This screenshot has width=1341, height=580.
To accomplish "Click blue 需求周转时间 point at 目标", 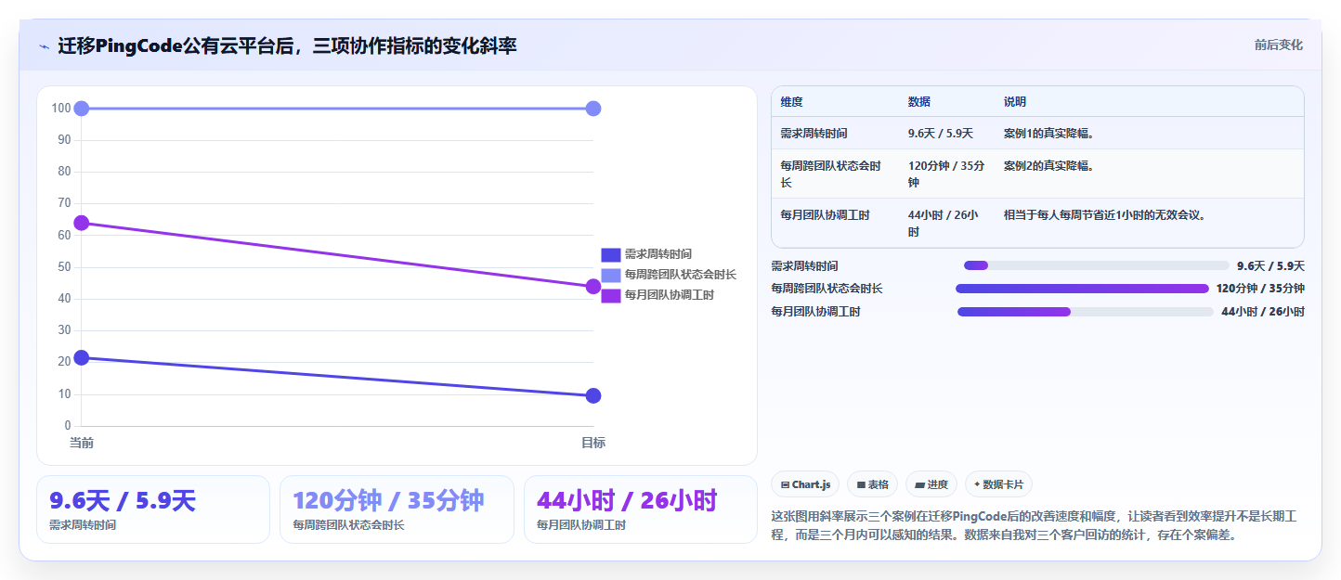I will pos(593,396).
